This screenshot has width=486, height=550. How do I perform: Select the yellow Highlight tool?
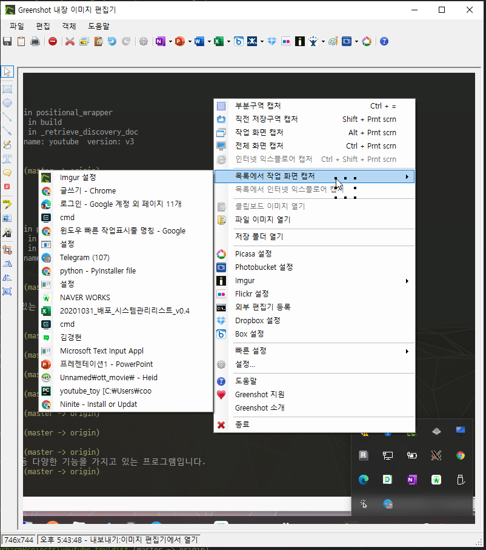click(7, 204)
